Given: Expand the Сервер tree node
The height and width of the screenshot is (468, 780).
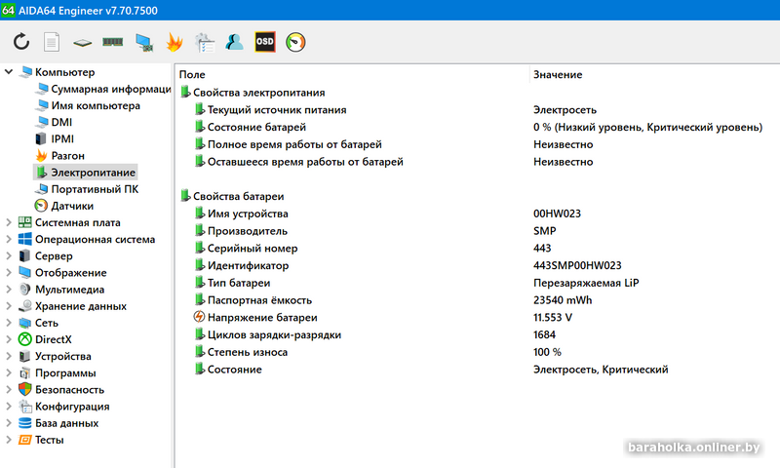Looking at the screenshot, I should (9, 255).
